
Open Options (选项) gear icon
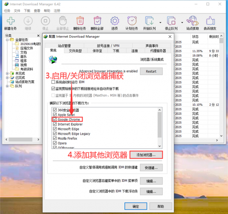pos(115,21)
